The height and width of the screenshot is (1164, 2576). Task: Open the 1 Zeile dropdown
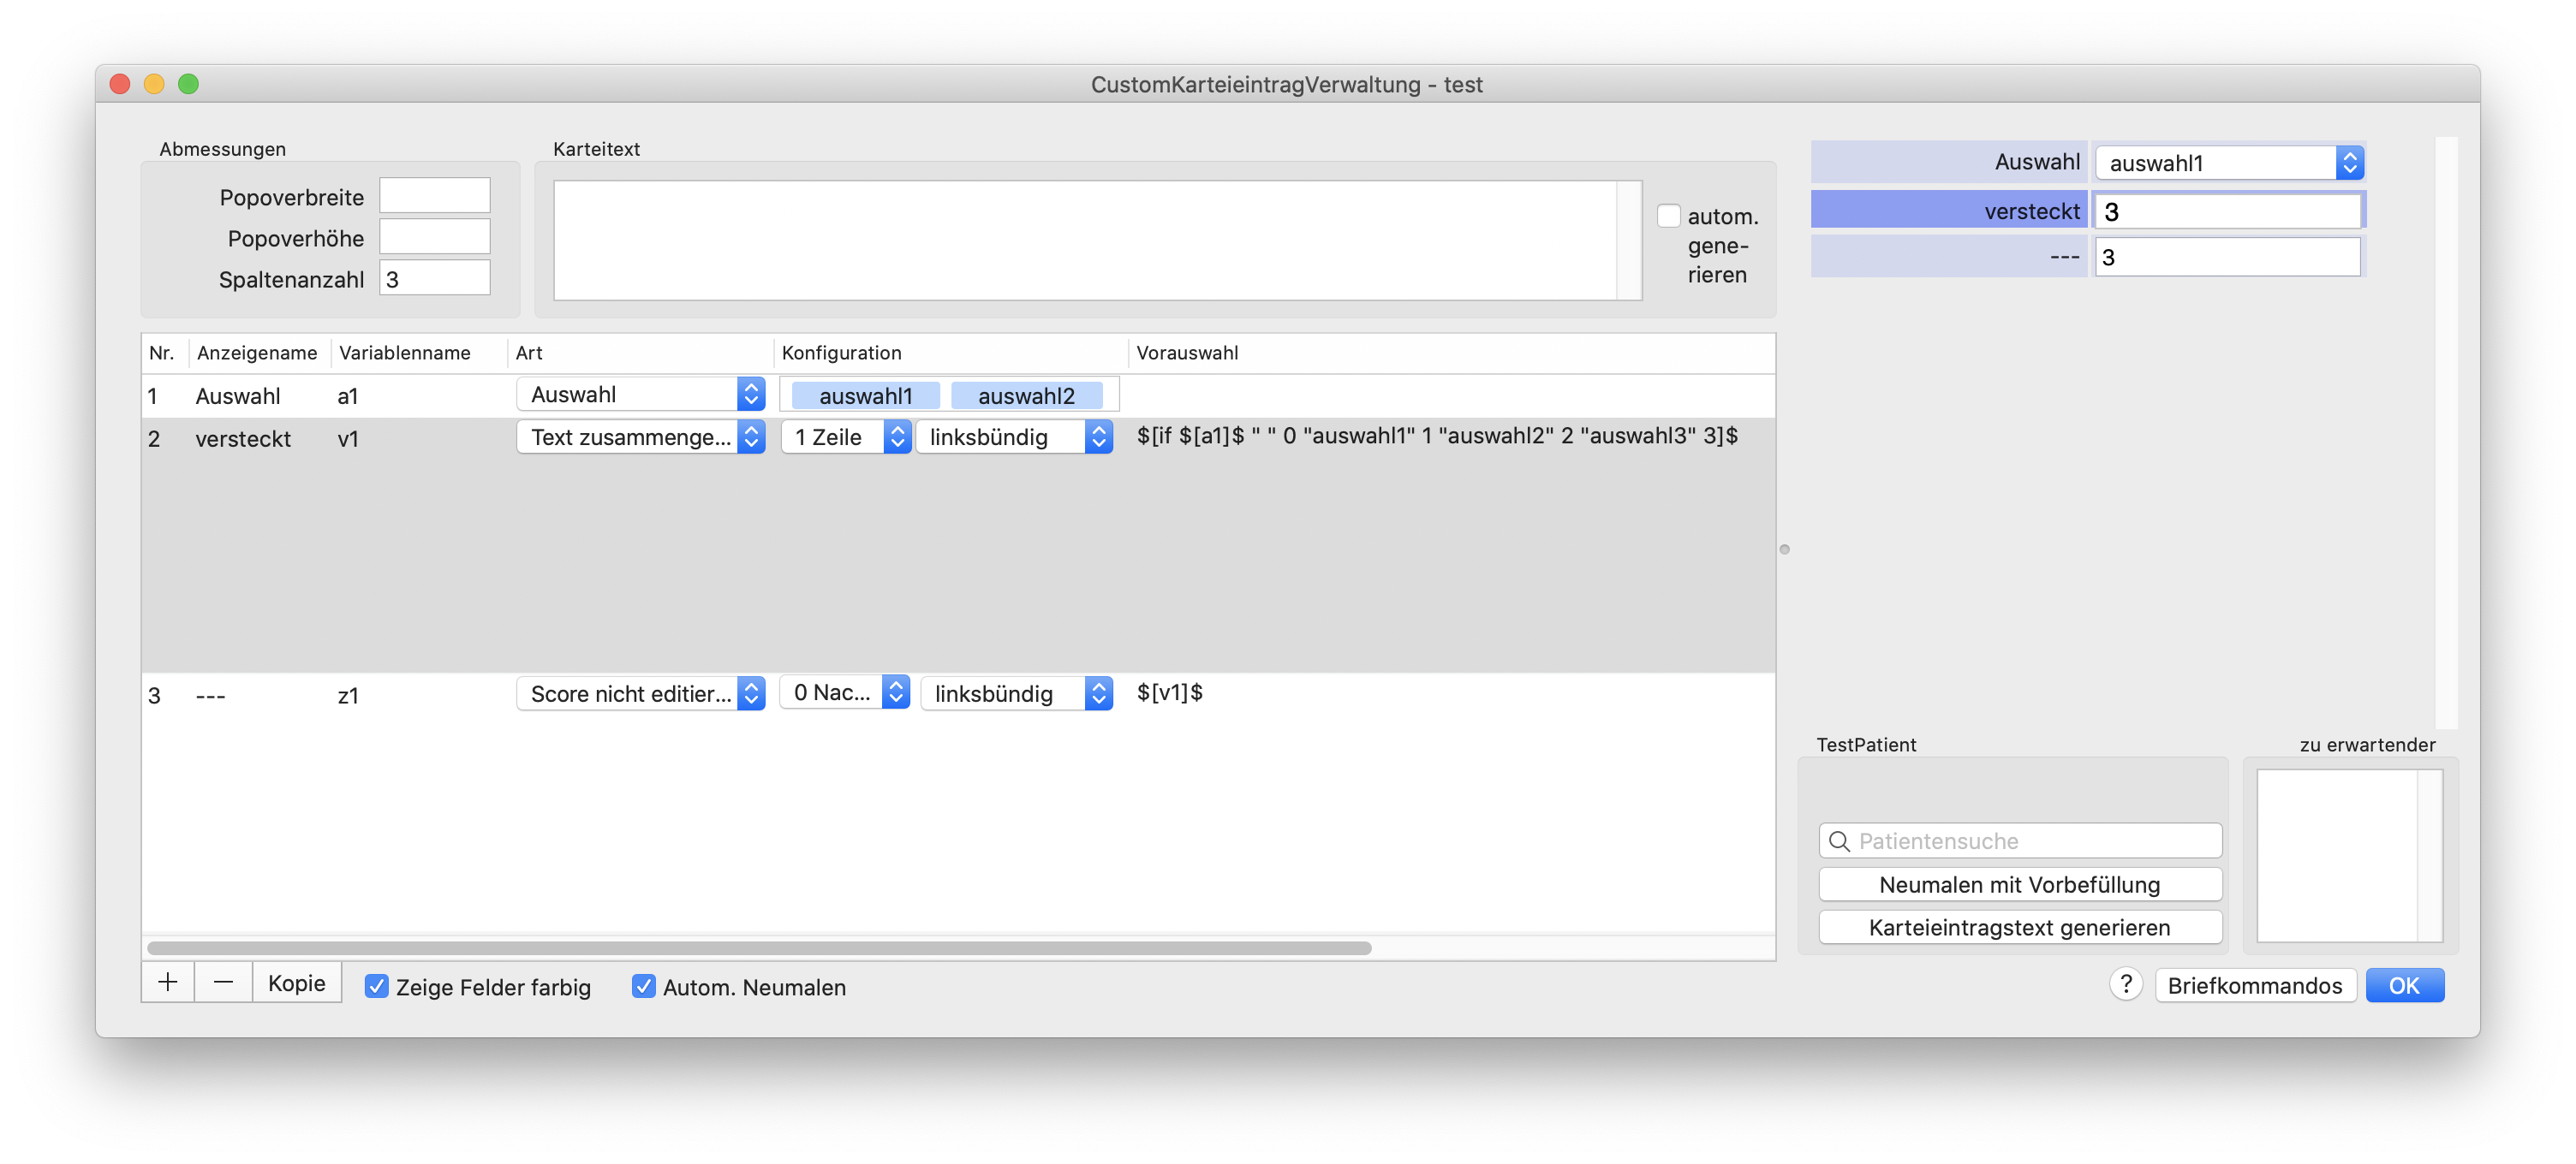click(x=845, y=436)
